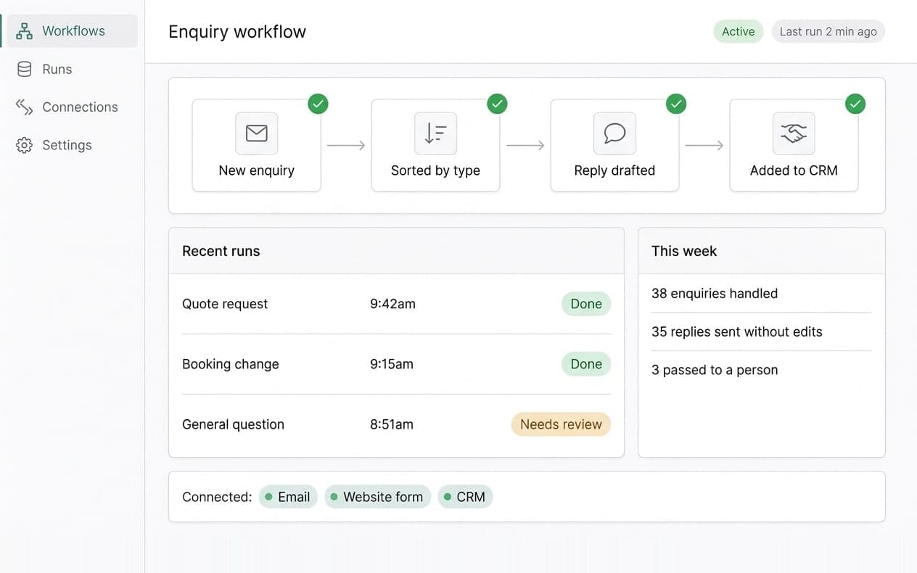Click the 9:42am run time
The width and height of the screenshot is (917, 573).
click(x=392, y=304)
